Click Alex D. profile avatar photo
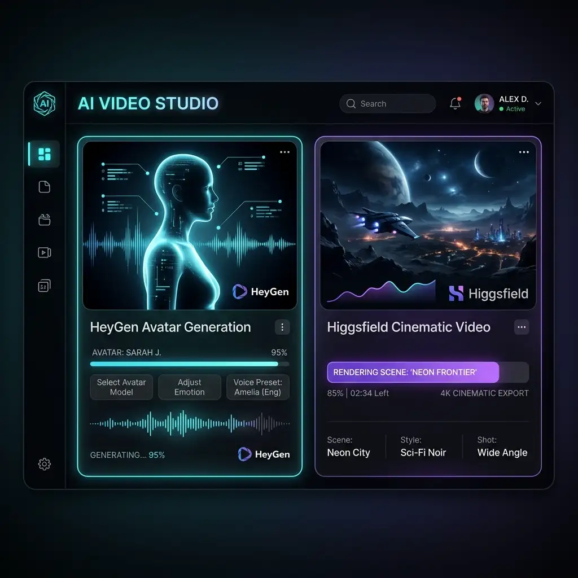 [484, 104]
